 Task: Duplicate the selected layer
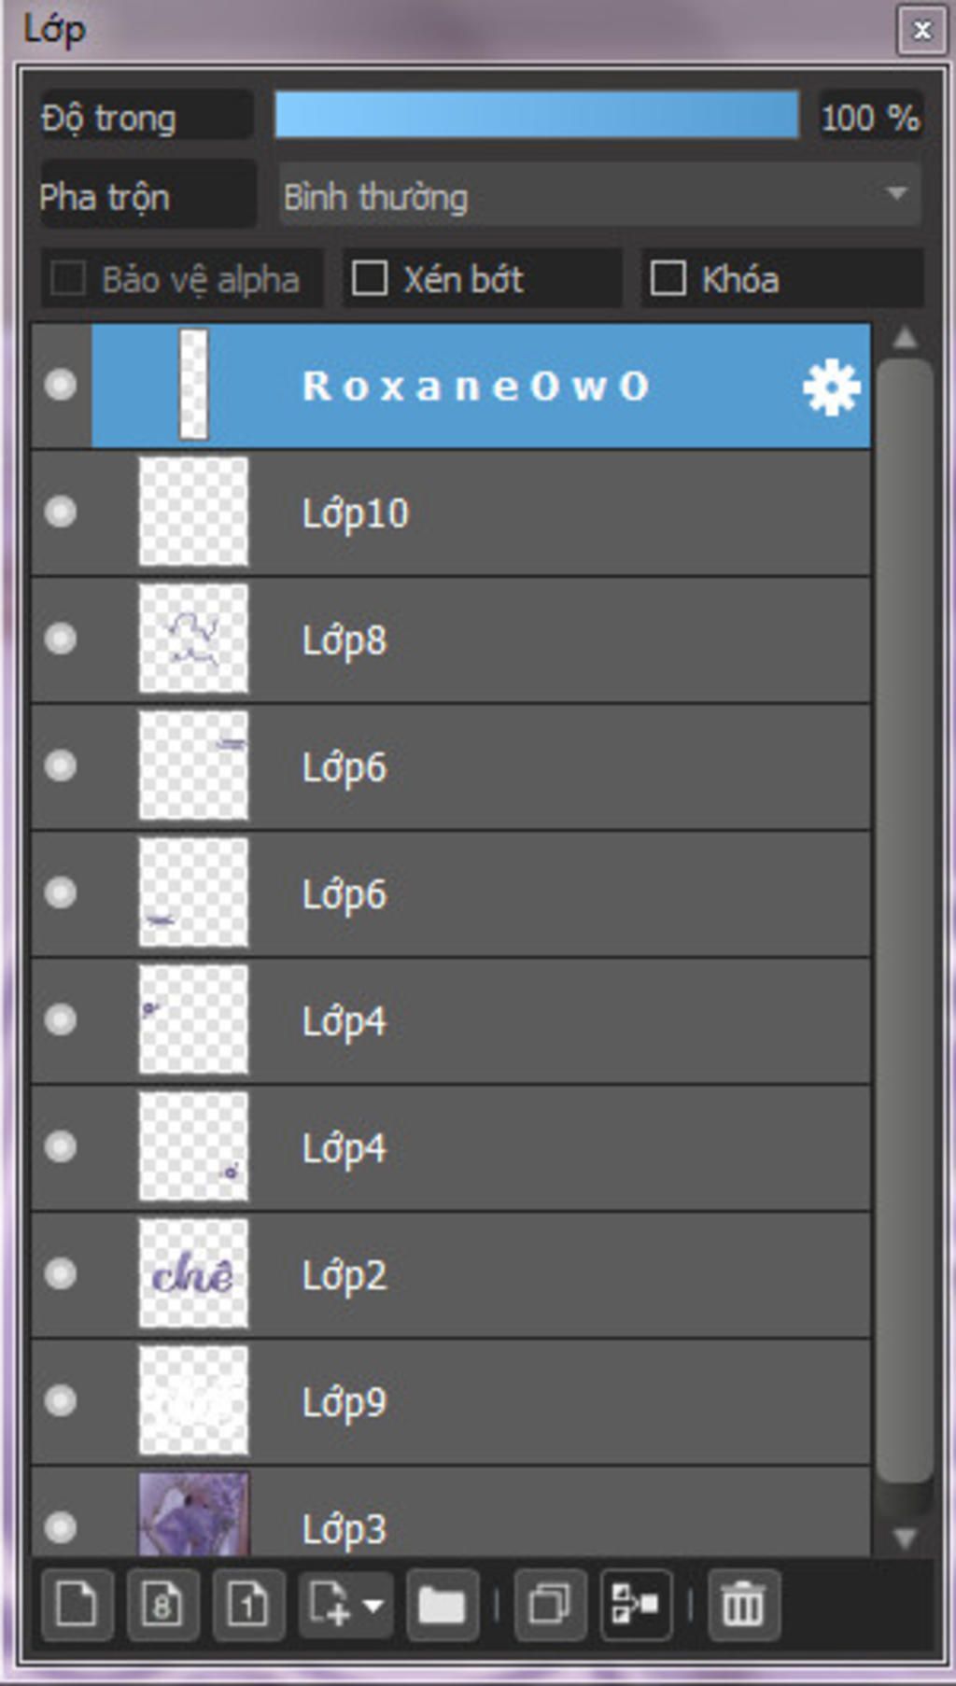coord(550,1605)
